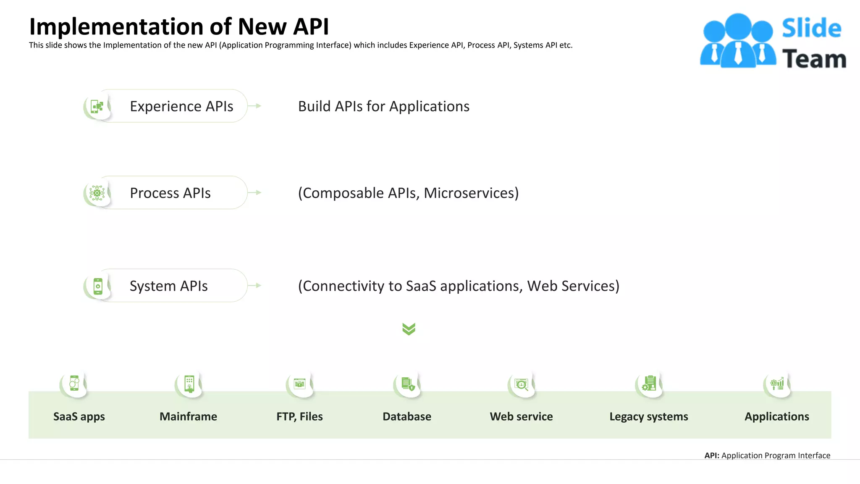Click Connectivity to SaaS applications text
Screen dimensions: 860x484
[x=459, y=286]
